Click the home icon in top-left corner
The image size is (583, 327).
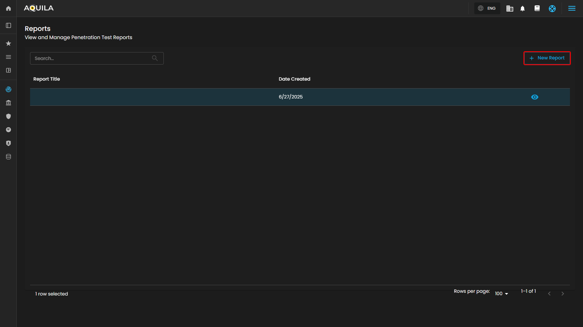(9, 8)
